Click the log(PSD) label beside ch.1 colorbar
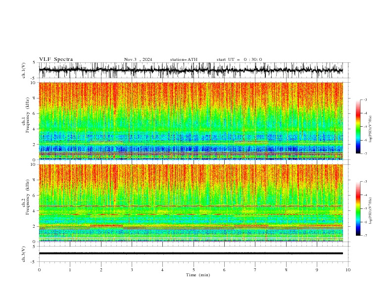This screenshot has width=392, height=303. tap(370, 129)
